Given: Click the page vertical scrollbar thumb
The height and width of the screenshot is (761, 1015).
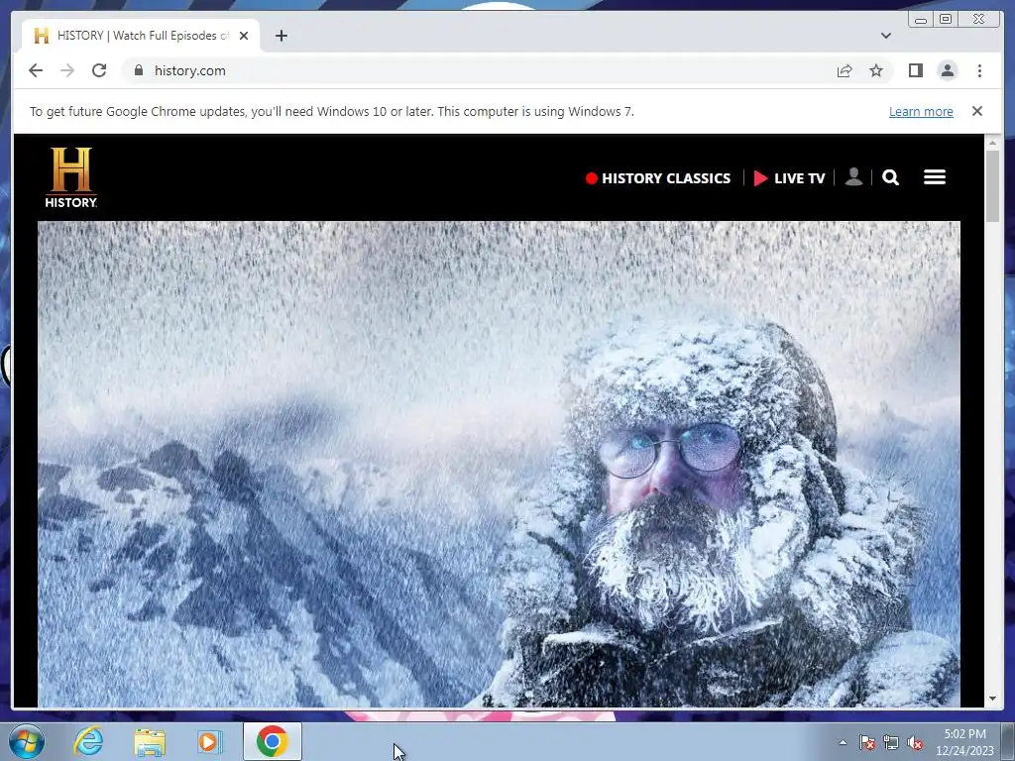Looking at the screenshot, I should pyautogui.click(x=992, y=185).
